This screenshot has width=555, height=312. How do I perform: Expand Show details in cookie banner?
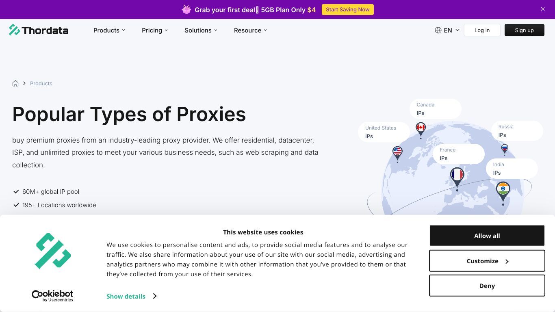click(x=132, y=296)
